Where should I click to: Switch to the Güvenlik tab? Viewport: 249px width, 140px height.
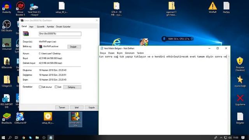pyautogui.click(x=40, y=27)
